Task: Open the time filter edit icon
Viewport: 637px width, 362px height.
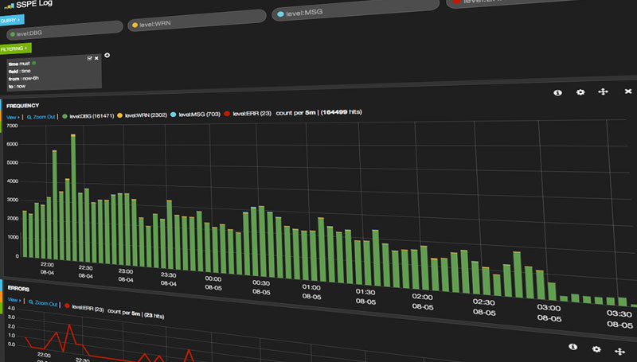Action: point(89,58)
